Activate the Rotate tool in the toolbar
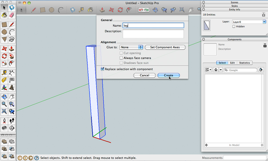Screen dimensions: 268x161 (x=4, y=56)
